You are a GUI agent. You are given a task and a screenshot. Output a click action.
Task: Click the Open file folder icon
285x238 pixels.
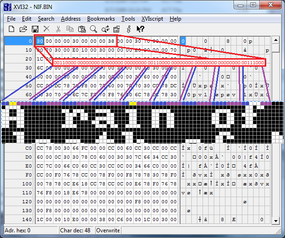point(23,29)
